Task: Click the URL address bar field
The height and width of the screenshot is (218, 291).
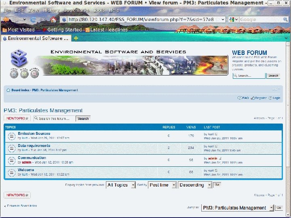Action: click(143, 19)
